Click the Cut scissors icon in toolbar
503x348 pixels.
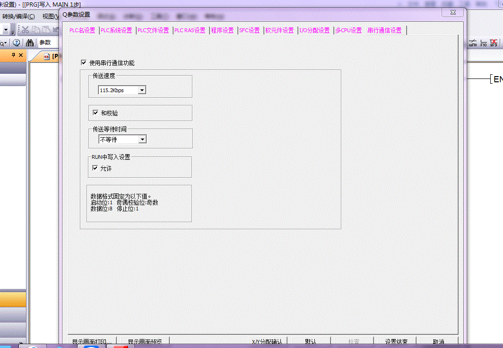pos(26,30)
